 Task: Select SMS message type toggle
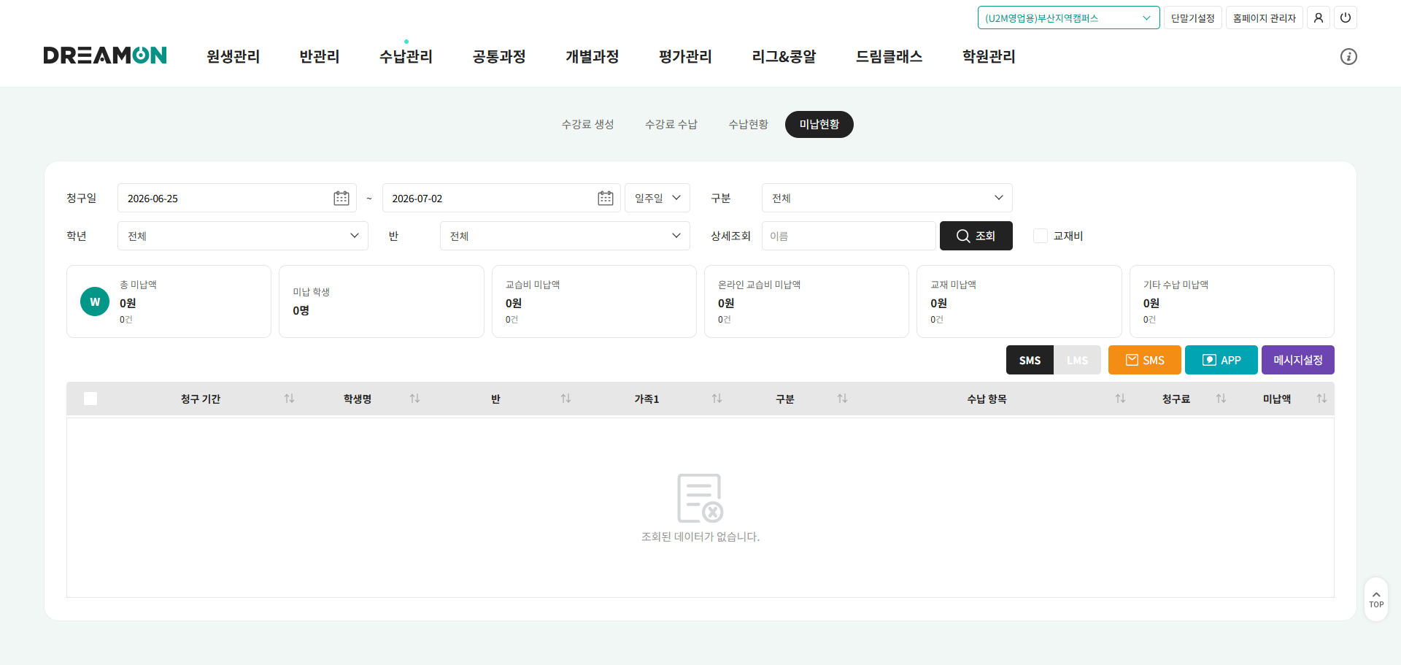1030,360
